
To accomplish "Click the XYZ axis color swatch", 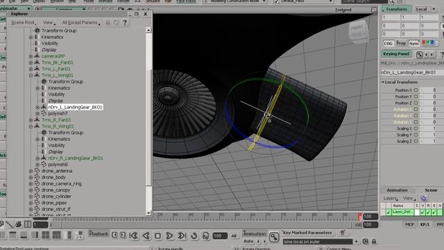I will click(428, 42).
